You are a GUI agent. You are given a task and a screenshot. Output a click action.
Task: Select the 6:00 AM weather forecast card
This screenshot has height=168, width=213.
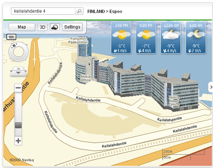(196, 37)
